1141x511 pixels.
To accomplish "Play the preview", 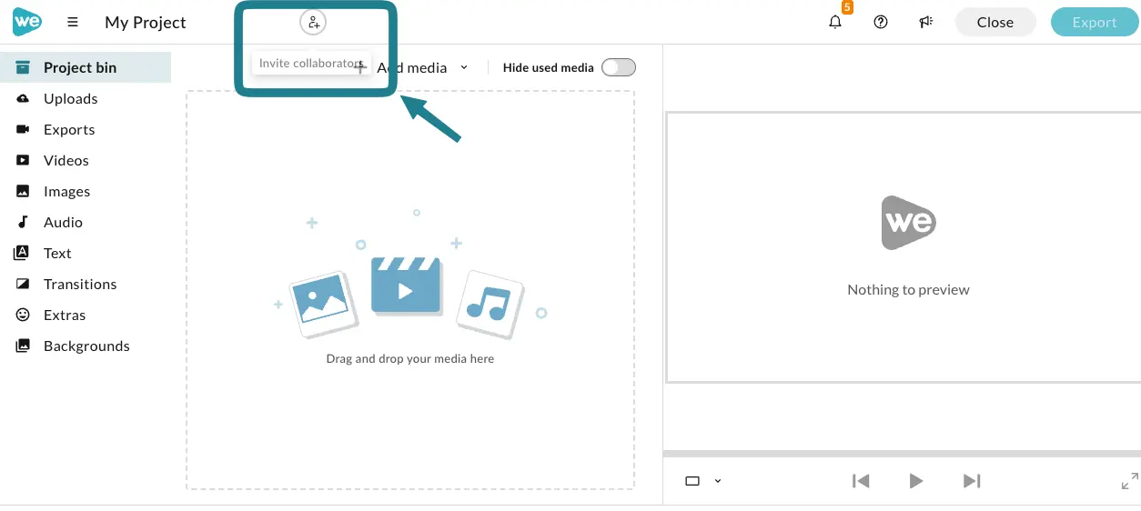I will point(916,481).
